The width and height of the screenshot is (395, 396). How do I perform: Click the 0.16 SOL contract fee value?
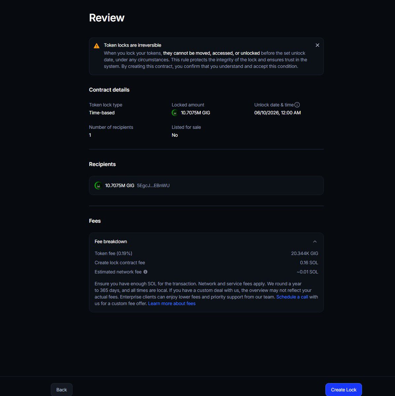coord(309,263)
